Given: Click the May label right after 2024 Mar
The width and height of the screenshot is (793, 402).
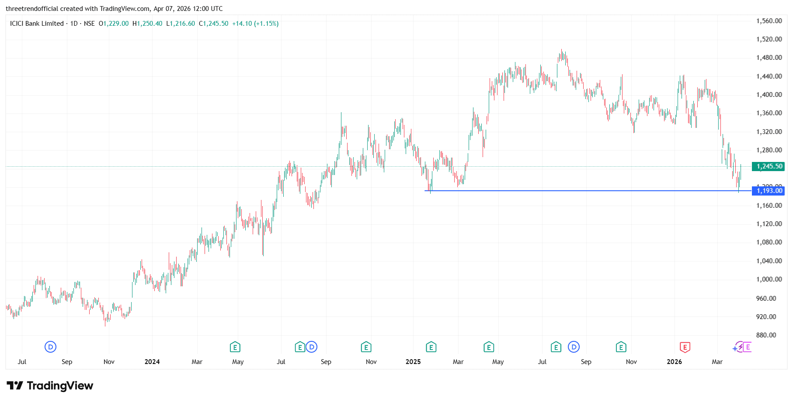Looking at the screenshot, I should 238,362.
